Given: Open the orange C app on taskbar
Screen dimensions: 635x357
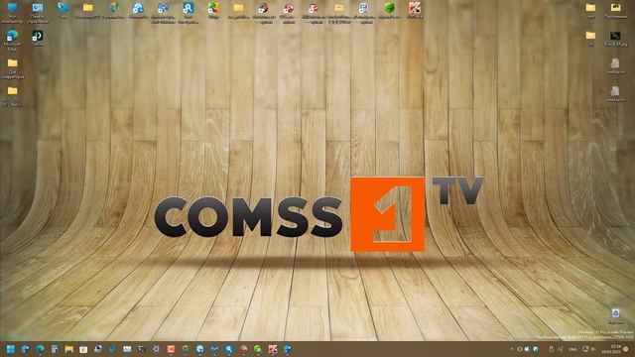Looking at the screenshot, I should pyautogui.click(x=171, y=349).
